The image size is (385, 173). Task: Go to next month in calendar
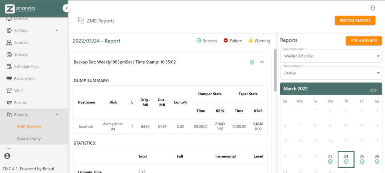pyautogui.click(x=375, y=90)
